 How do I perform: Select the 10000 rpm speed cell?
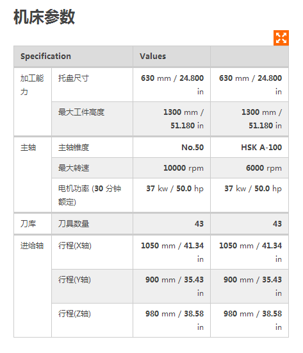pyautogui.click(x=172, y=168)
